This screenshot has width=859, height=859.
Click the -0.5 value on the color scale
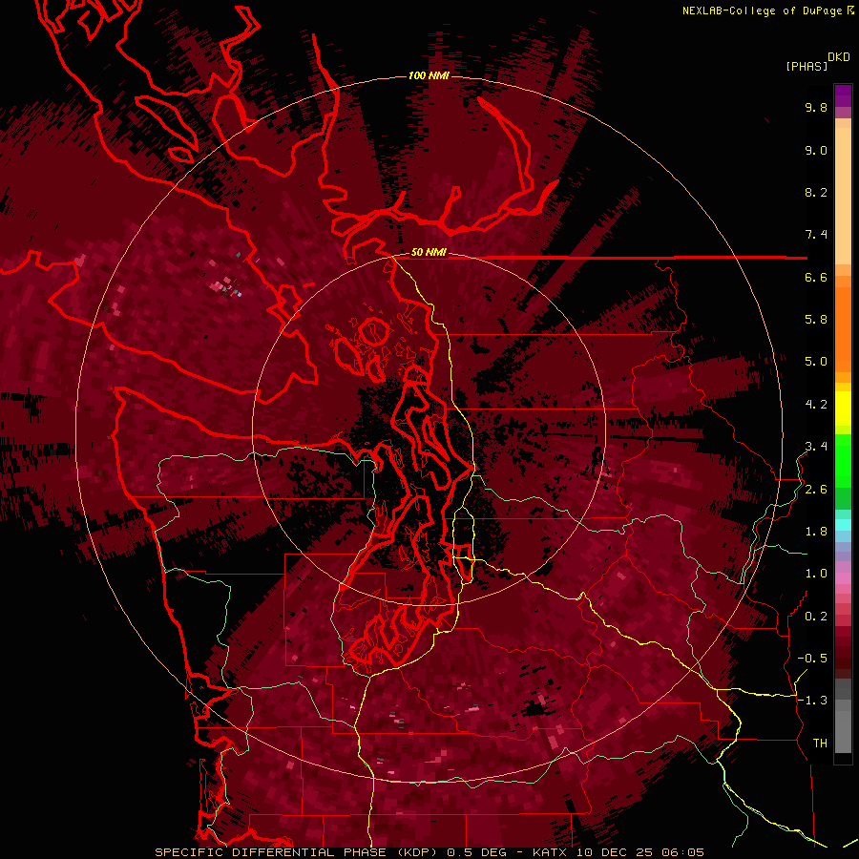point(812,659)
